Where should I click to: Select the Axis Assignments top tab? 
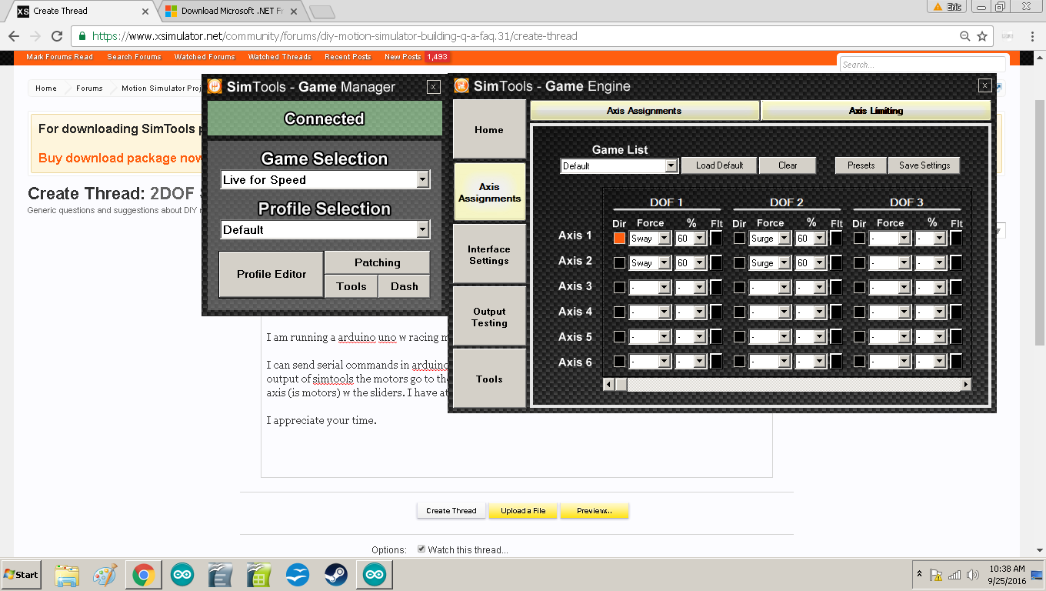[645, 111]
